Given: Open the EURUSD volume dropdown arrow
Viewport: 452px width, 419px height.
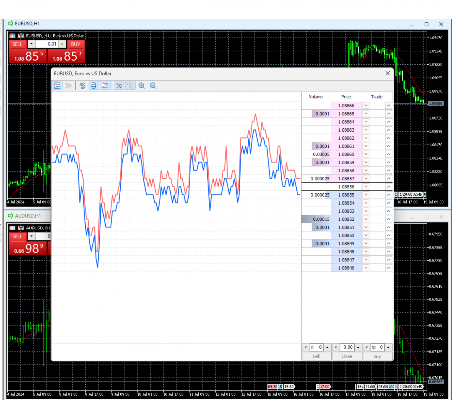Looking at the screenshot, I should click(x=31, y=44).
